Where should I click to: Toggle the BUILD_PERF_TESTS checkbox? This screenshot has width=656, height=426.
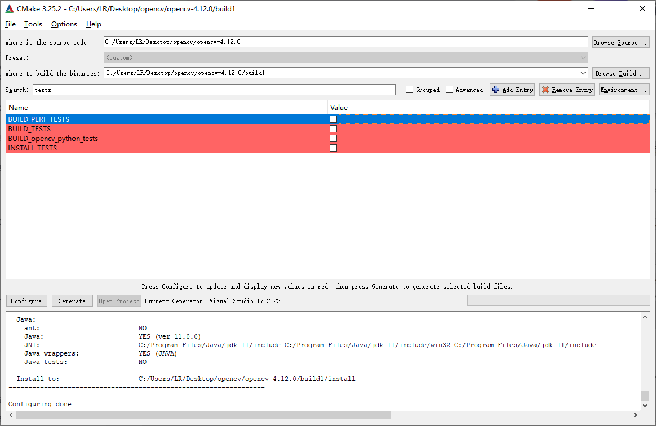coord(334,119)
